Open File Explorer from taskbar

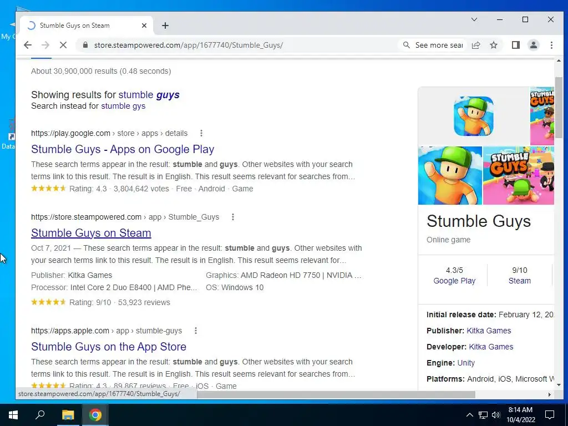click(x=68, y=415)
